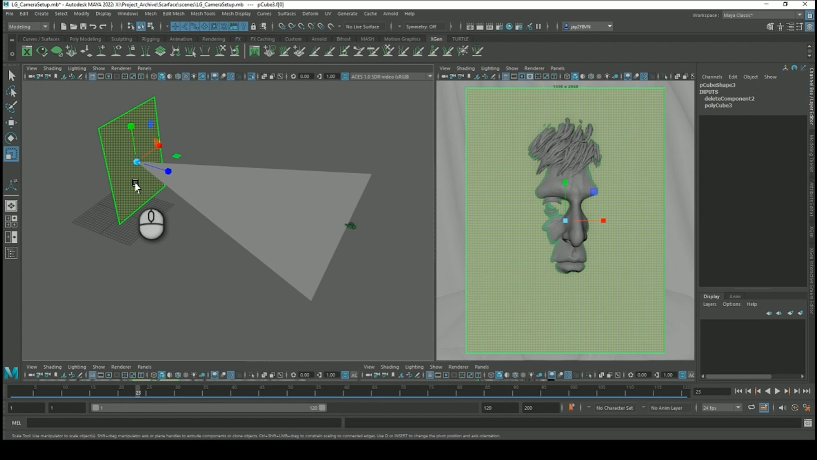Select the Rotate tool in toolbox
Viewport: 817px width, 460px height.
(11, 138)
